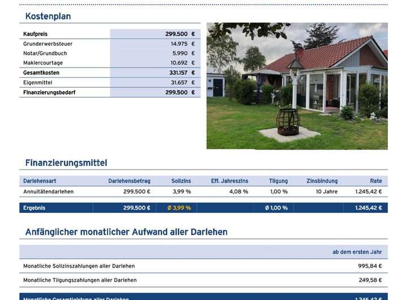Select the Ergebnis row label
This screenshot has height=300, width=407.
click(34, 208)
